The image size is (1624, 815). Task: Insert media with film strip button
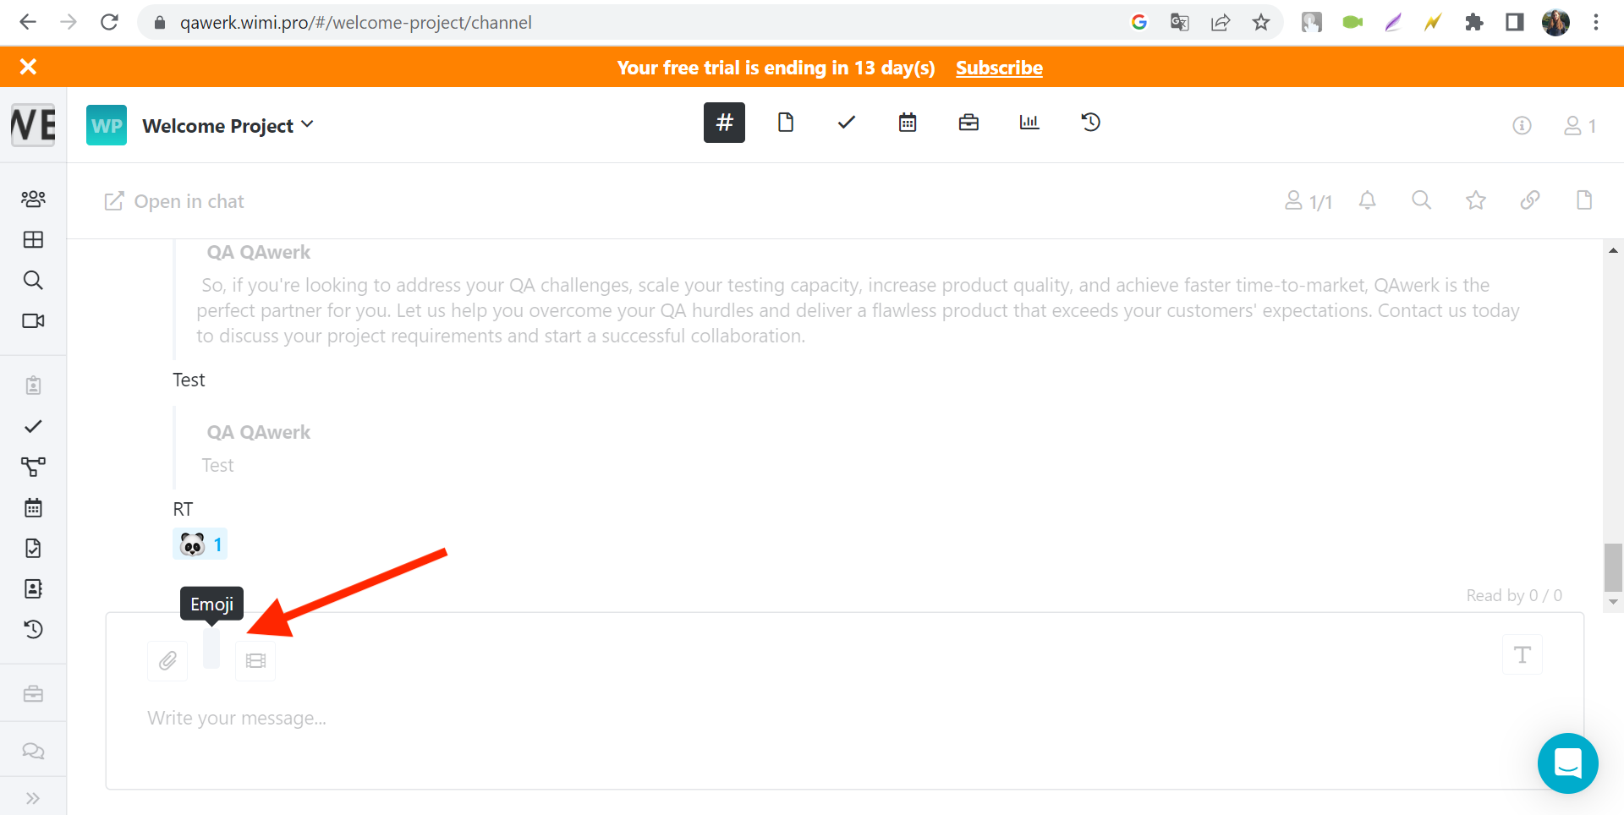coord(255,660)
